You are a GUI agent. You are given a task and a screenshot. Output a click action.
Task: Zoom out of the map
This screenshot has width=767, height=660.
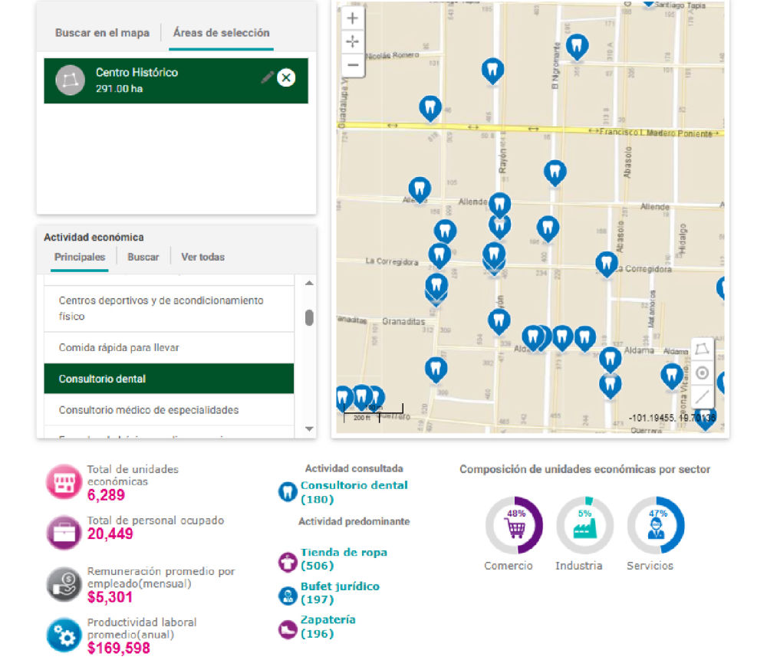coord(353,65)
